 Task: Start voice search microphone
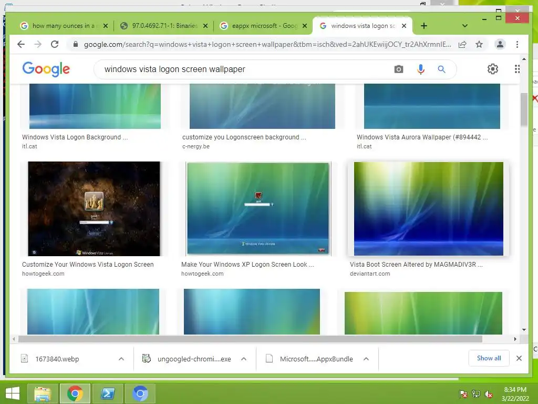coord(420,69)
